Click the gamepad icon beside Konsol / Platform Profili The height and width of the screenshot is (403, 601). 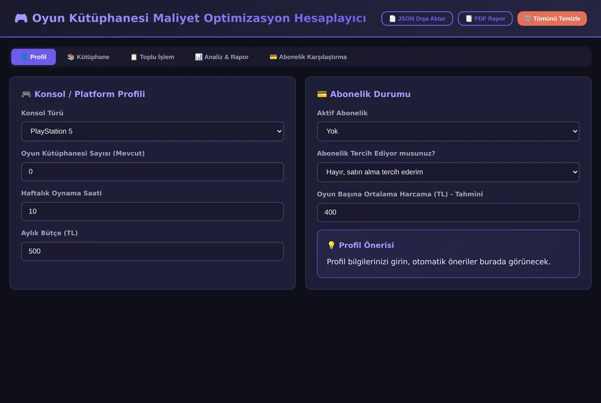point(26,94)
